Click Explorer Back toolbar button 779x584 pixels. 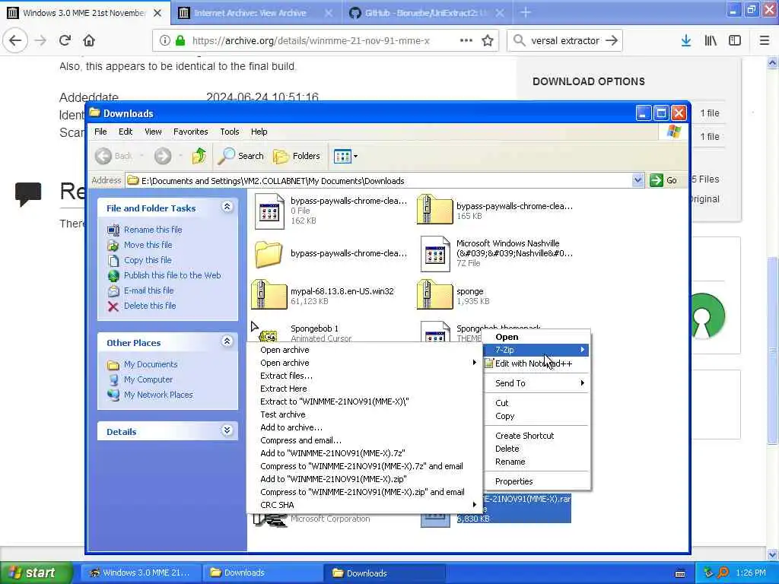(114, 156)
